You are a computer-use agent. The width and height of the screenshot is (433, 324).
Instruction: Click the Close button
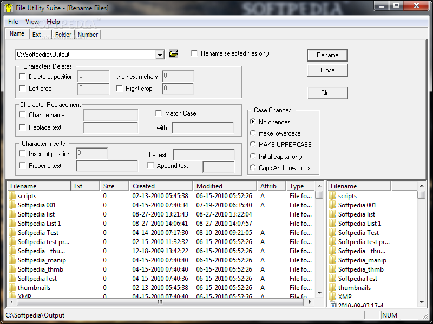coord(327,70)
